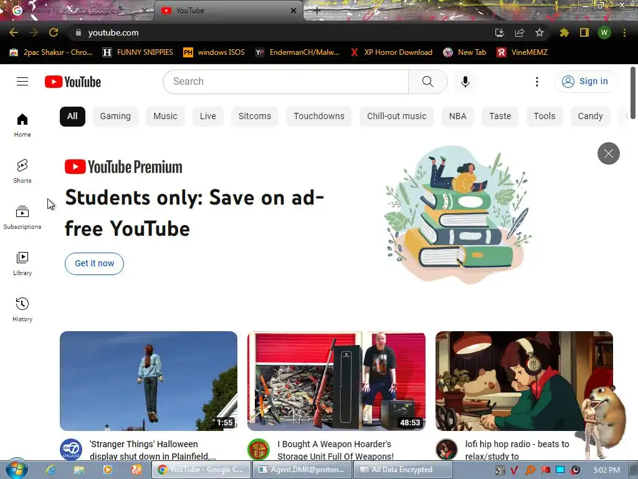
Task: Open XP Horror Download bookmark
Action: [x=391, y=52]
